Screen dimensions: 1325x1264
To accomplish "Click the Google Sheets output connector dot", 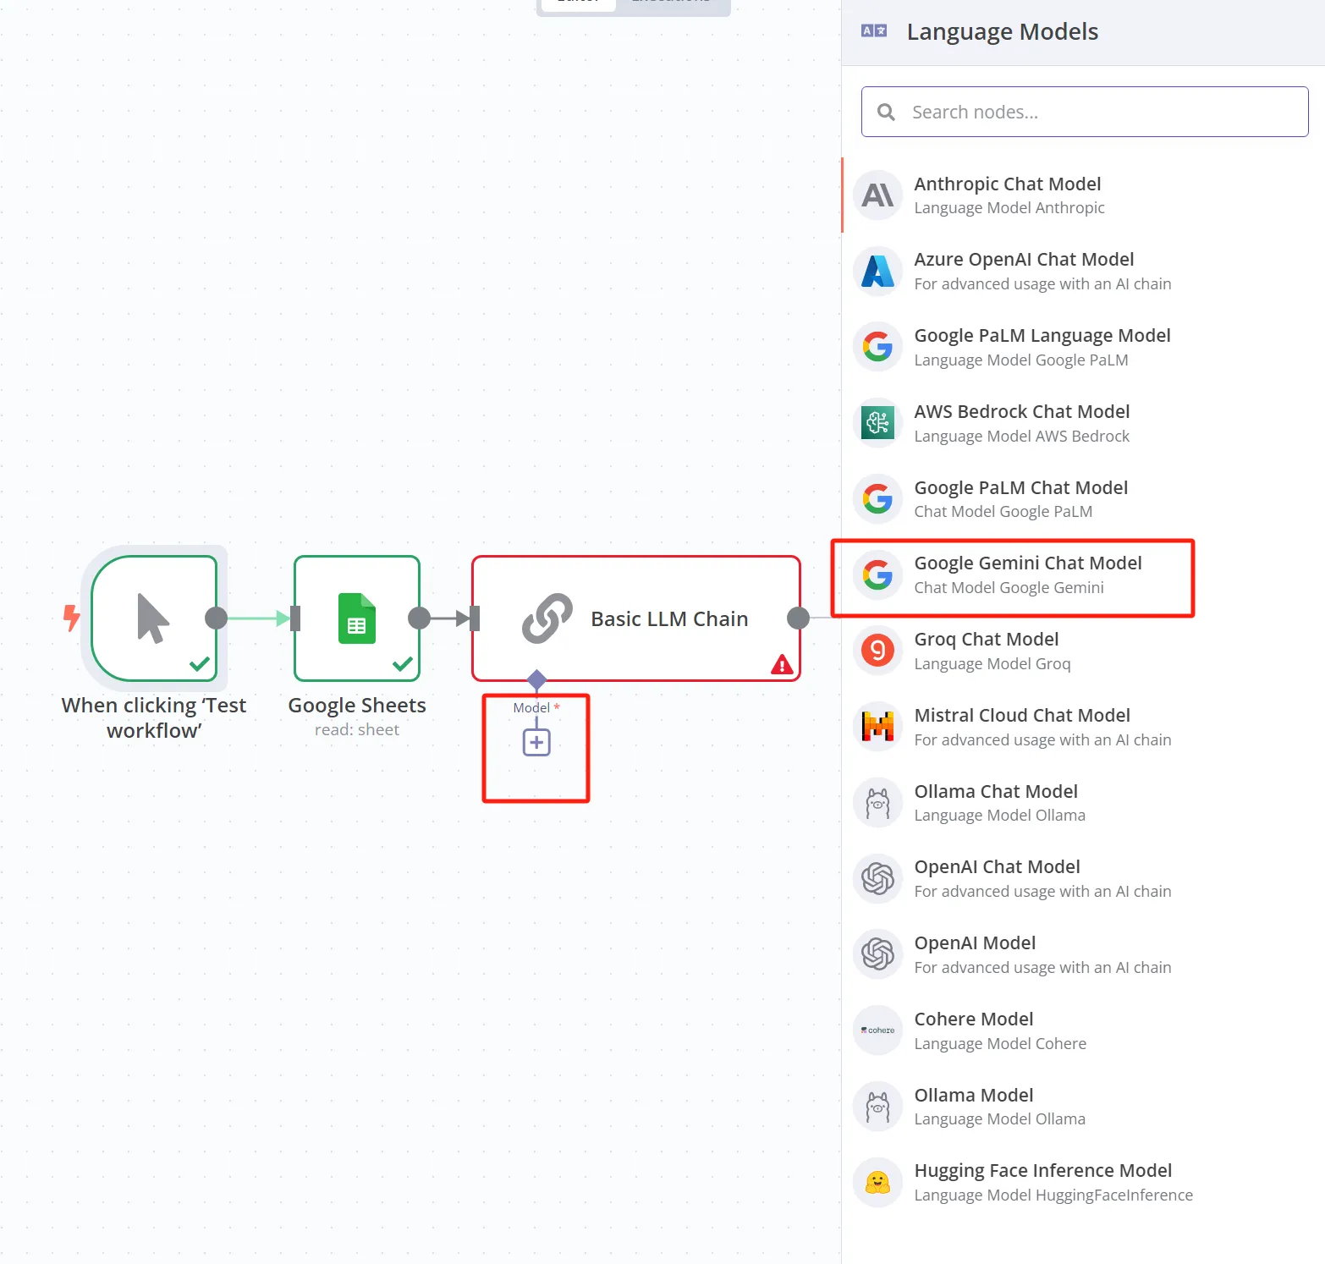I will click(x=419, y=618).
